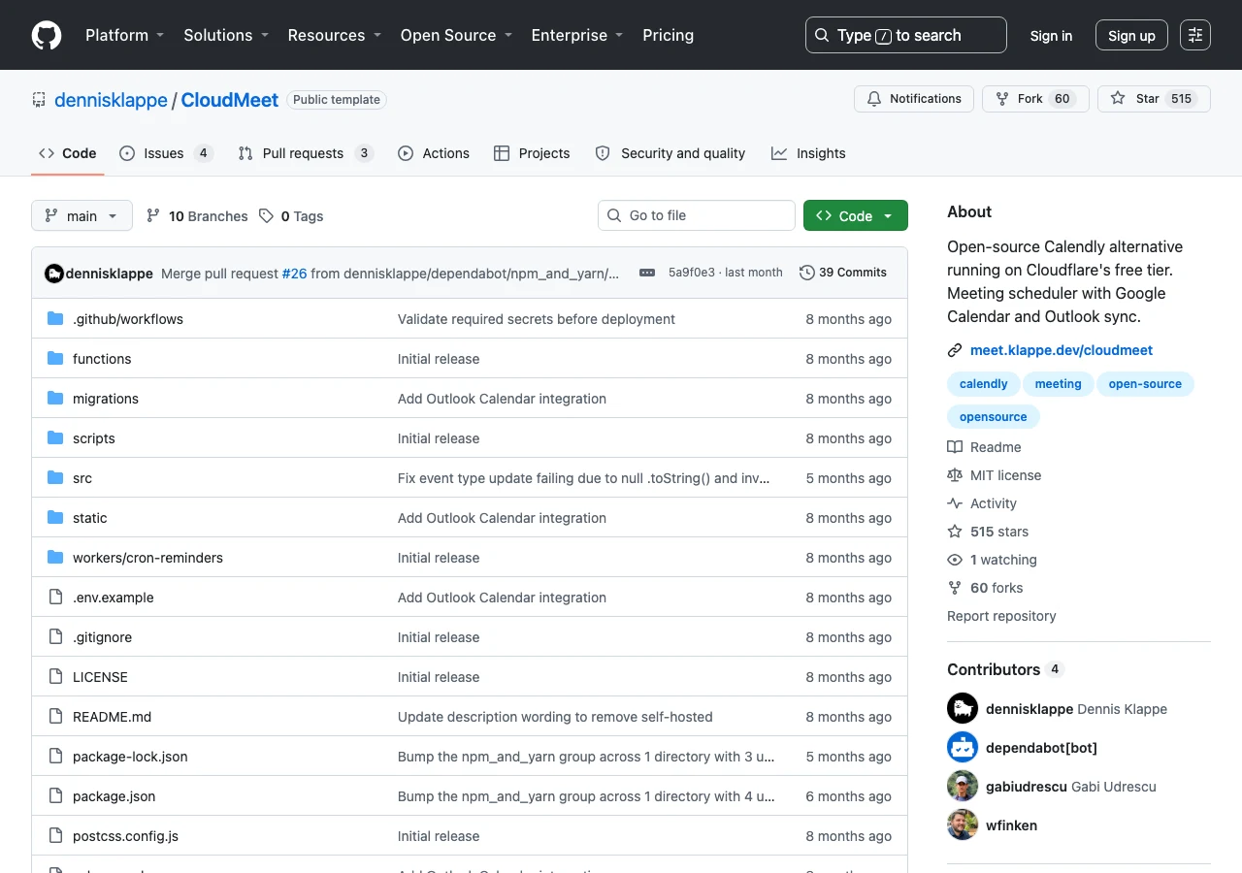Open the Platform dropdown menu
This screenshot has height=873, width=1242.
pos(125,35)
